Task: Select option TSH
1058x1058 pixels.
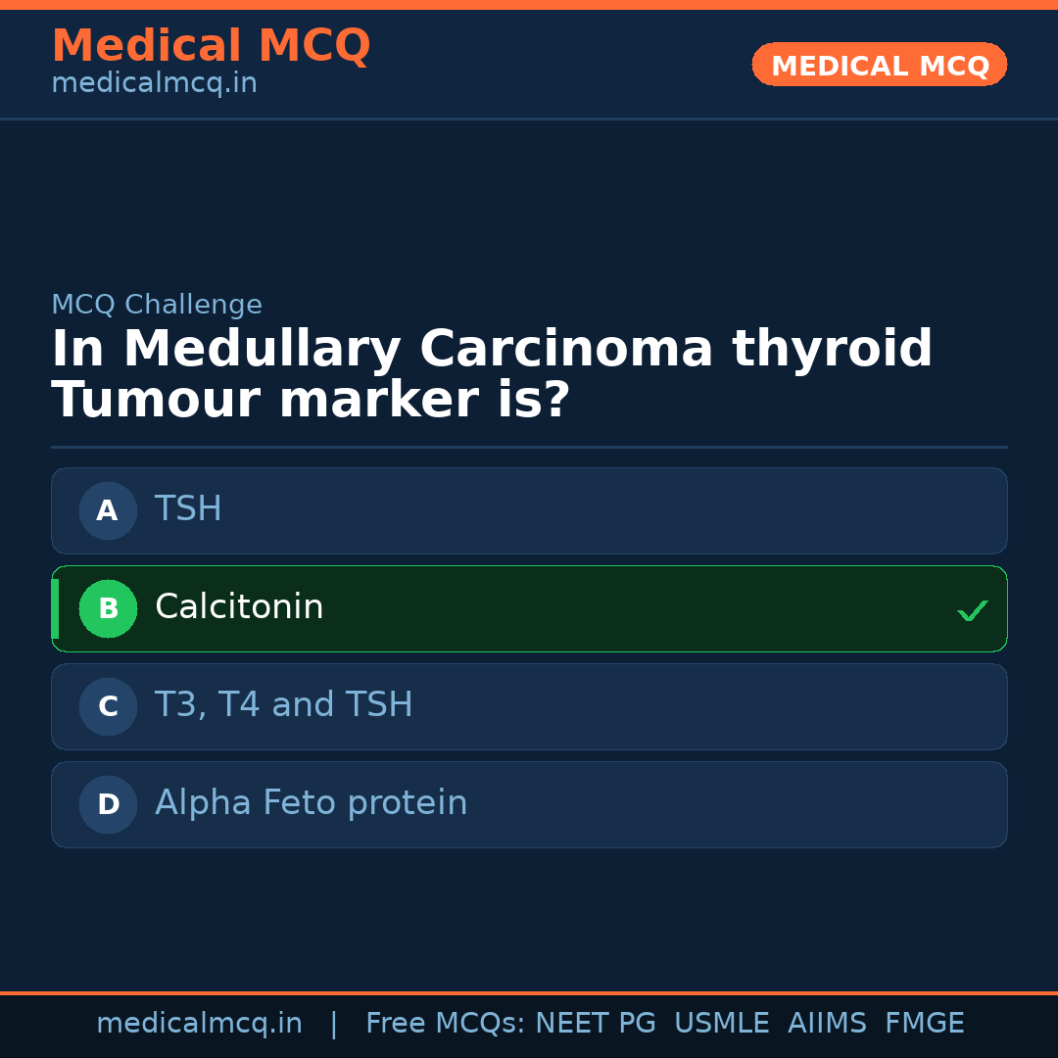Action: click(x=529, y=510)
